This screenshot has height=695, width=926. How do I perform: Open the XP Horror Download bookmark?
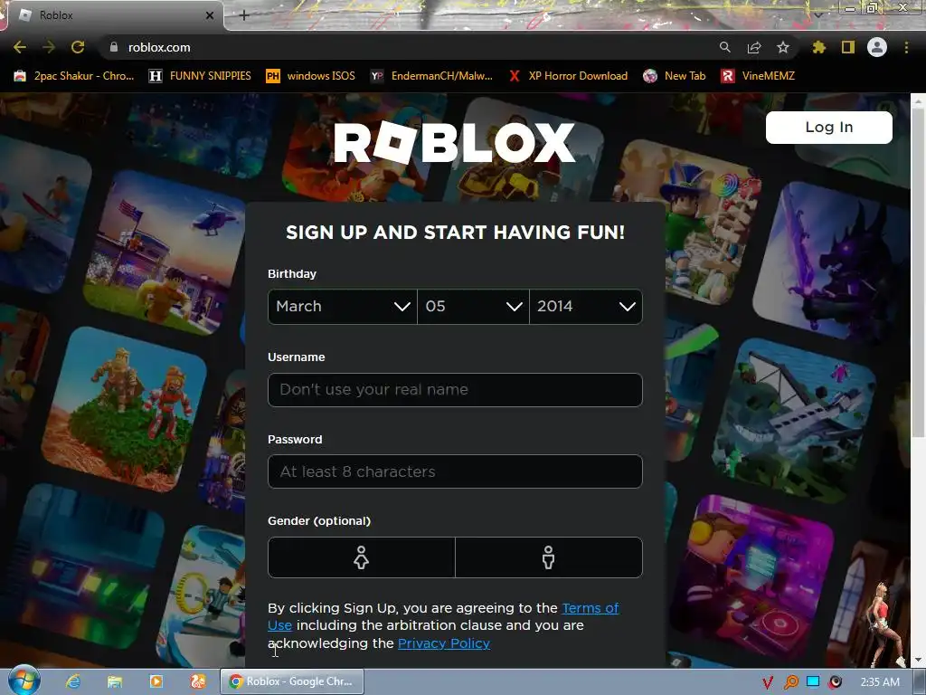coord(568,76)
